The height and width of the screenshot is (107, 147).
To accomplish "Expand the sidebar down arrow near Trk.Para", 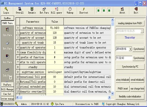I will [x=11, y=78].
